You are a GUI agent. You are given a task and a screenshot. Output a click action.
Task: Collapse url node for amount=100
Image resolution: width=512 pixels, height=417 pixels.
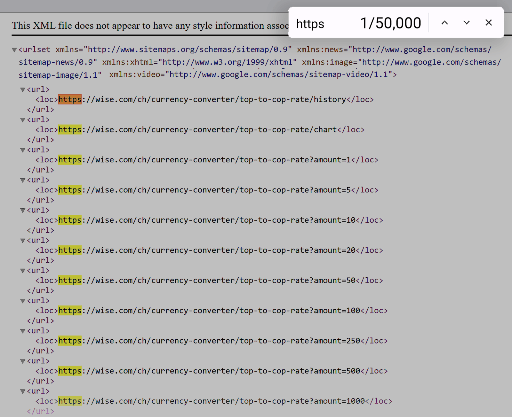coord(23,301)
